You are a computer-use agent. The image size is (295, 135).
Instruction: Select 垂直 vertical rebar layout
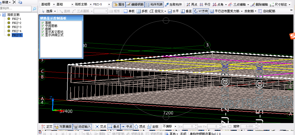186,11
